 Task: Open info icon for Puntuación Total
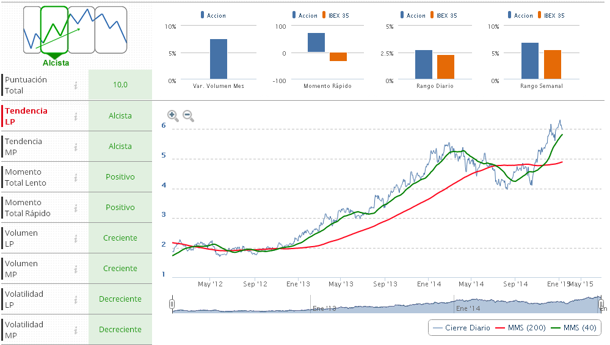[x=76, y=85]
